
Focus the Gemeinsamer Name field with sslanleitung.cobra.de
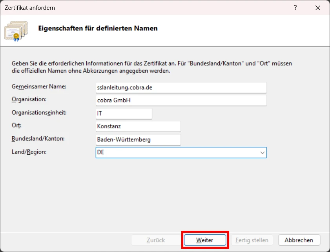click(x=181, y=88)
